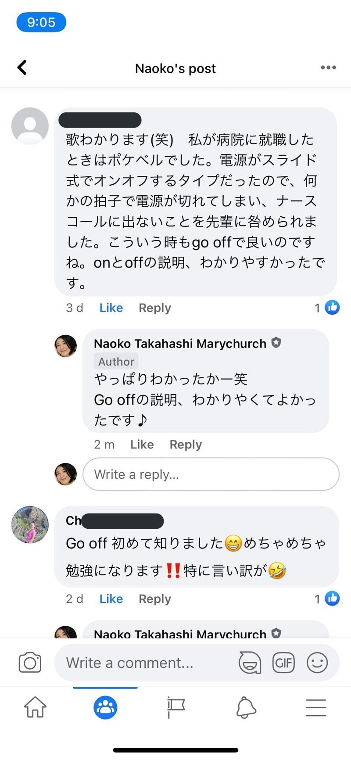Open Naoko Takahashi Marychurch's profile
The width and height of the screenshot is (351, 760).
pyautogui.click(x=179, y=344)
